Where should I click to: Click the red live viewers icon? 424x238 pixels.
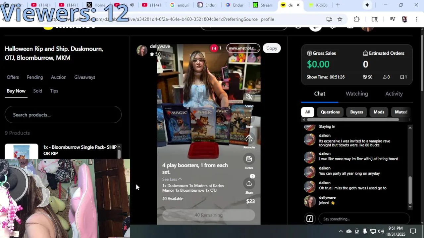coord(214,48)
